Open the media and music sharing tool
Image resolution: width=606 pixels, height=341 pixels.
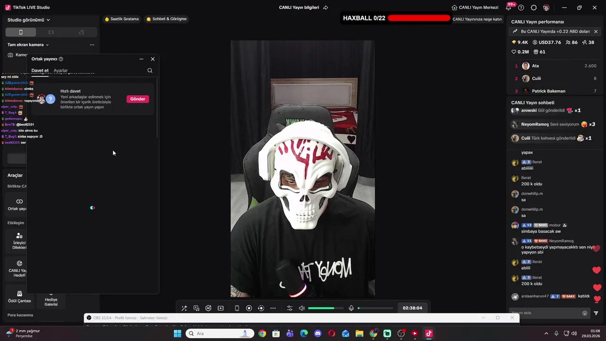click(196, 308)
